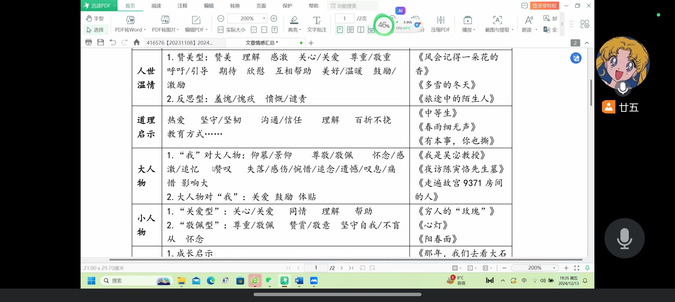This screenshot has width=675, height=302.
Task: Click the 实际大小 actual size button
Action: tap(232, 30)
